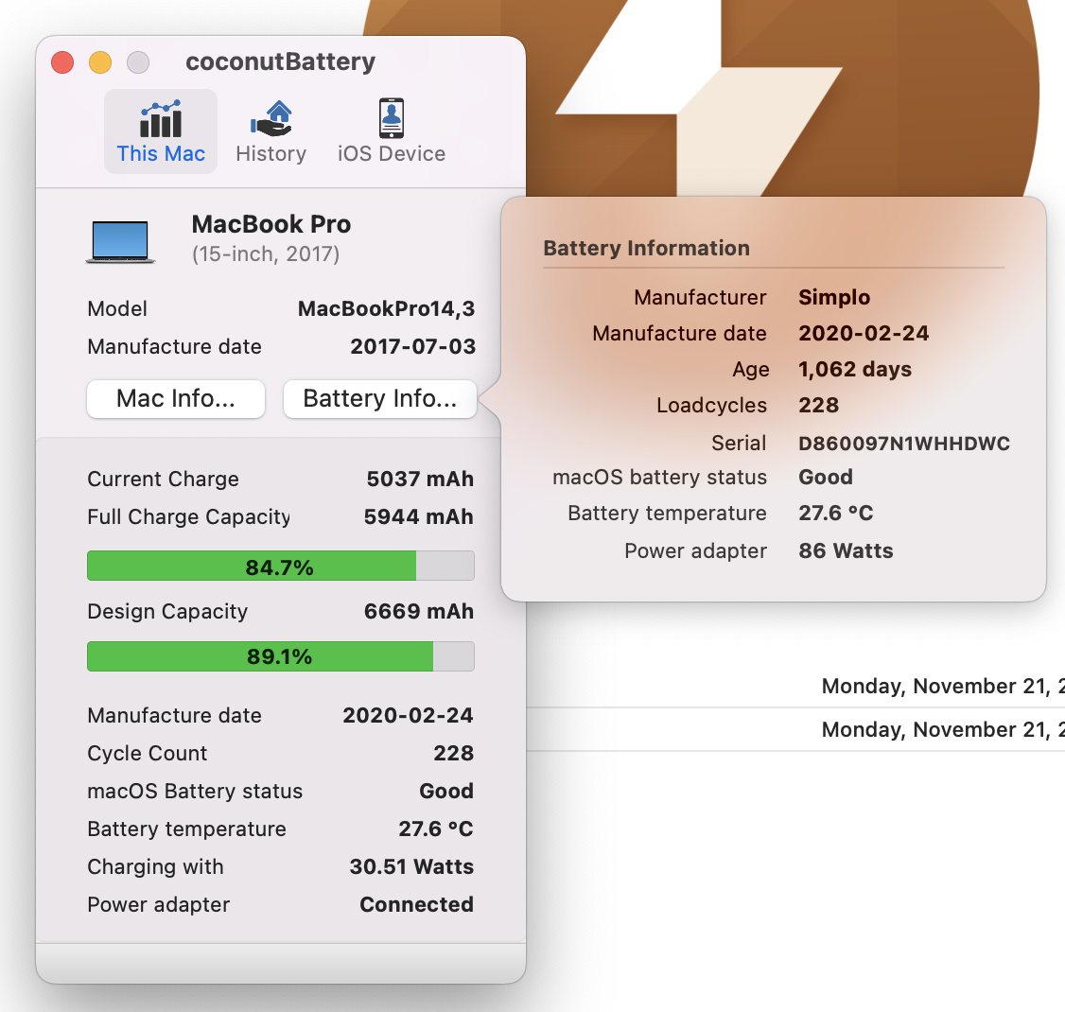Click the 84.7% charge progress bar
Screen dimensions: 1065x1012
click(x=281, y=566)
